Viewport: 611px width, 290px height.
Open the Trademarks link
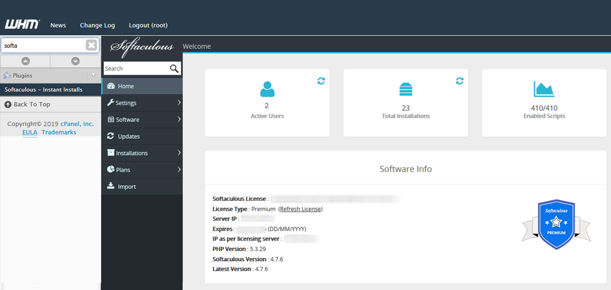[x=59, y=132]
